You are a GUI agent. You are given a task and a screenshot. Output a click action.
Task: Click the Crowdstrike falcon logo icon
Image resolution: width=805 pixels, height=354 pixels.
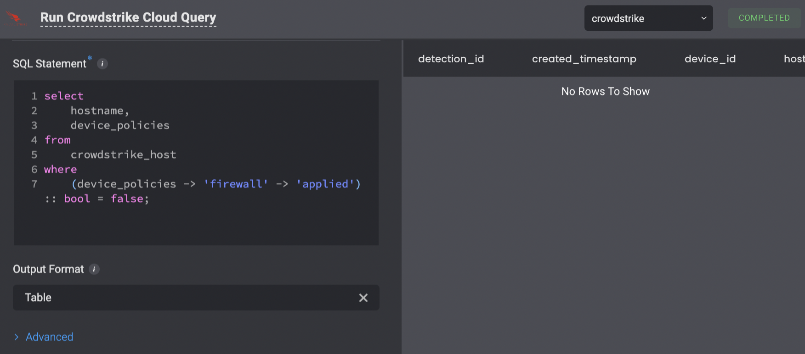click(16, 18)
